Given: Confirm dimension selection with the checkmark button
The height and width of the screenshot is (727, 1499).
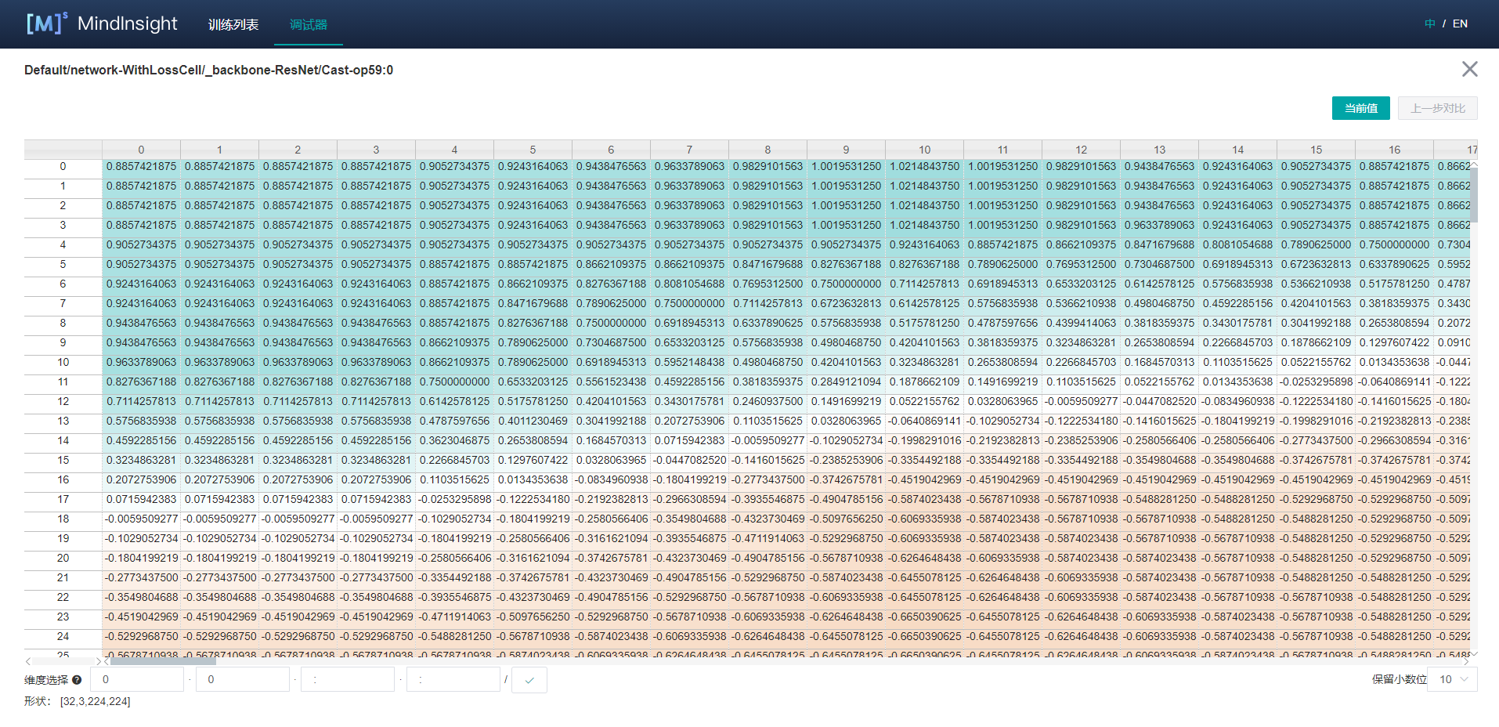Looking at the screenshot, I should tap(529, 680).
